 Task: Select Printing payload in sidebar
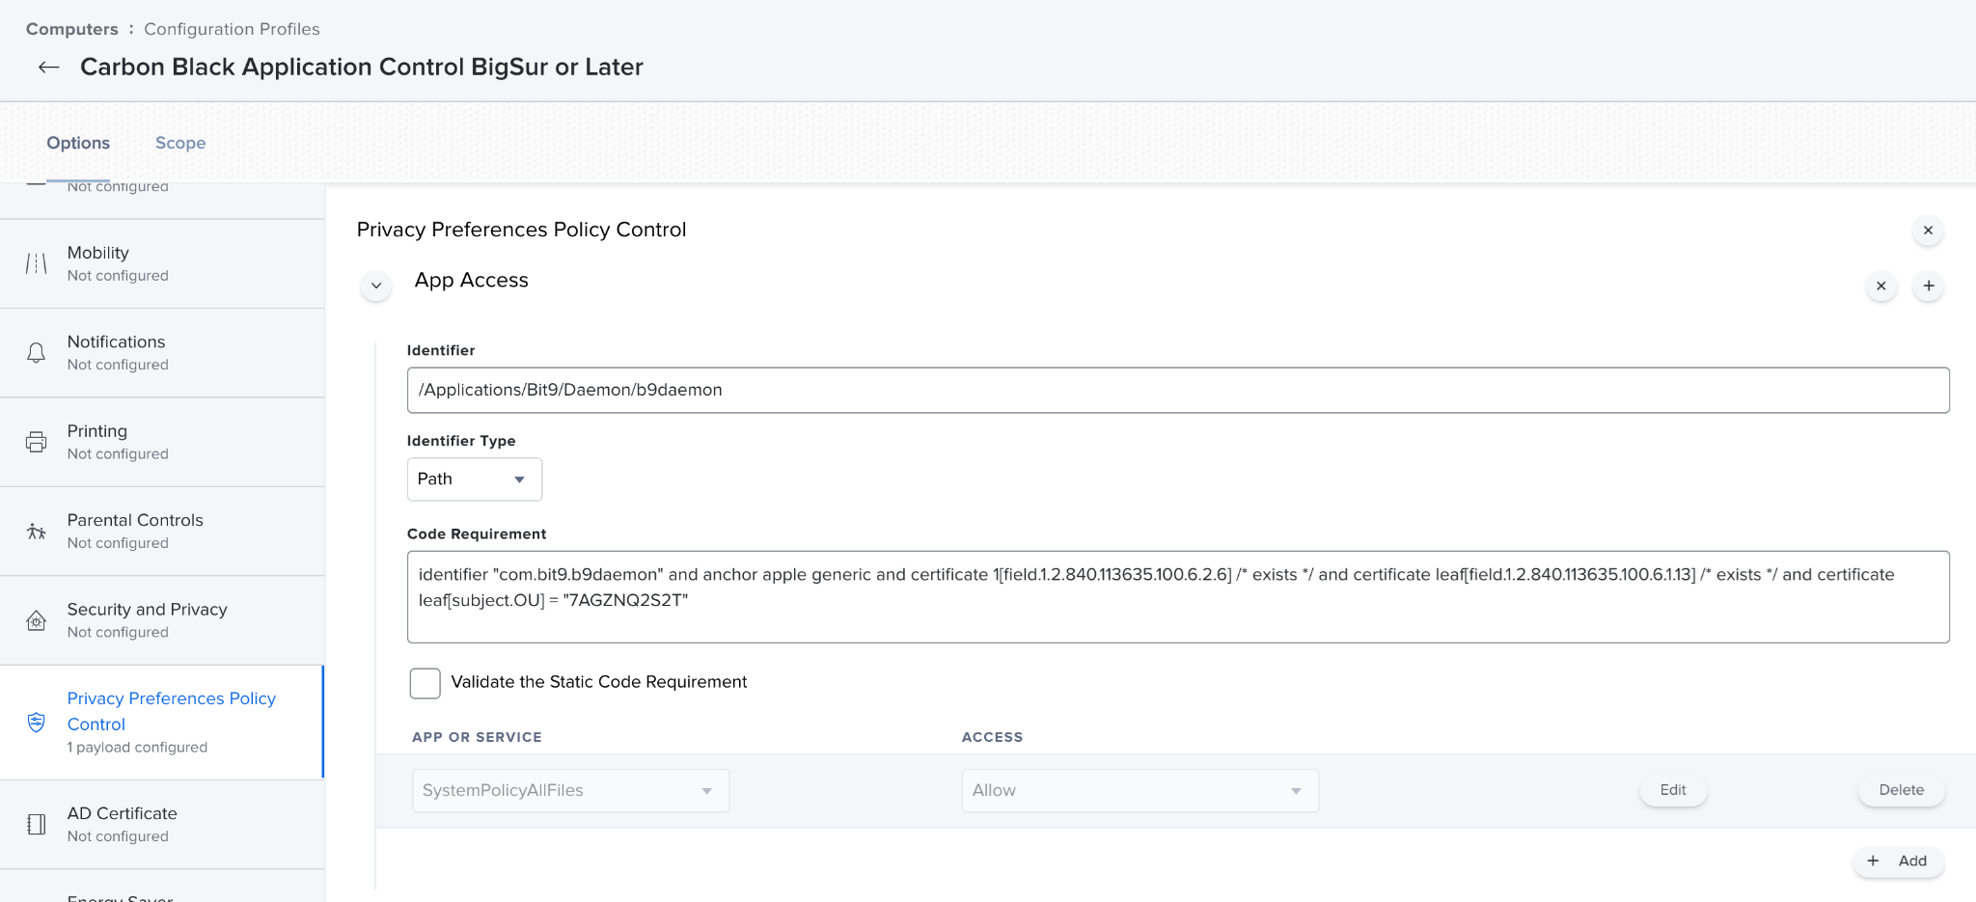pyautogui.click(x=162, y=442)
